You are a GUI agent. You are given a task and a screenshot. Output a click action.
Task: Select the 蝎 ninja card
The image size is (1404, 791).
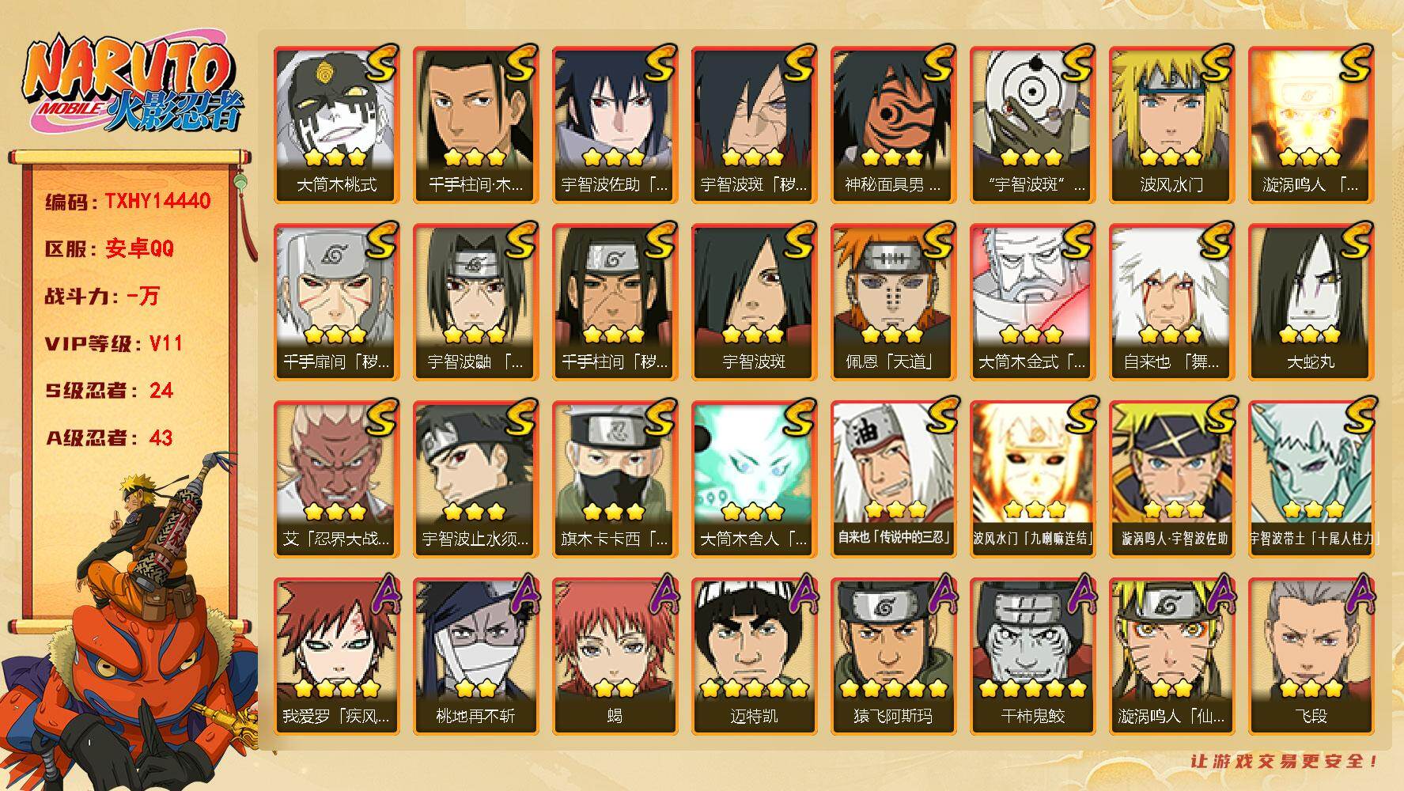[615, 656]
